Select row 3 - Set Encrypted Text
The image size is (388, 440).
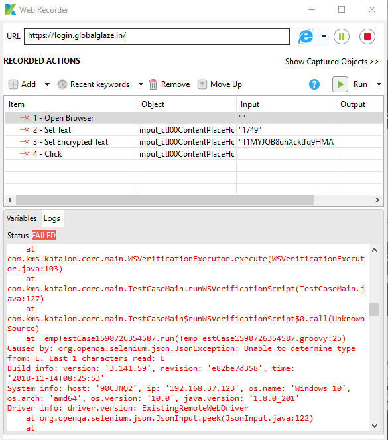194,142
